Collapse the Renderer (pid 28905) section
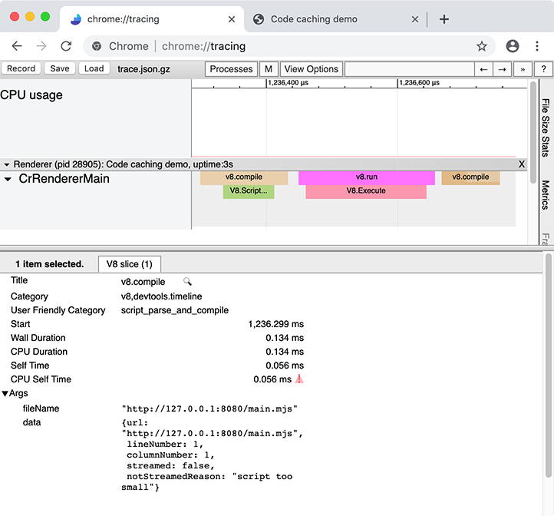Screen dimensions: 554x516 pos(7,164)
